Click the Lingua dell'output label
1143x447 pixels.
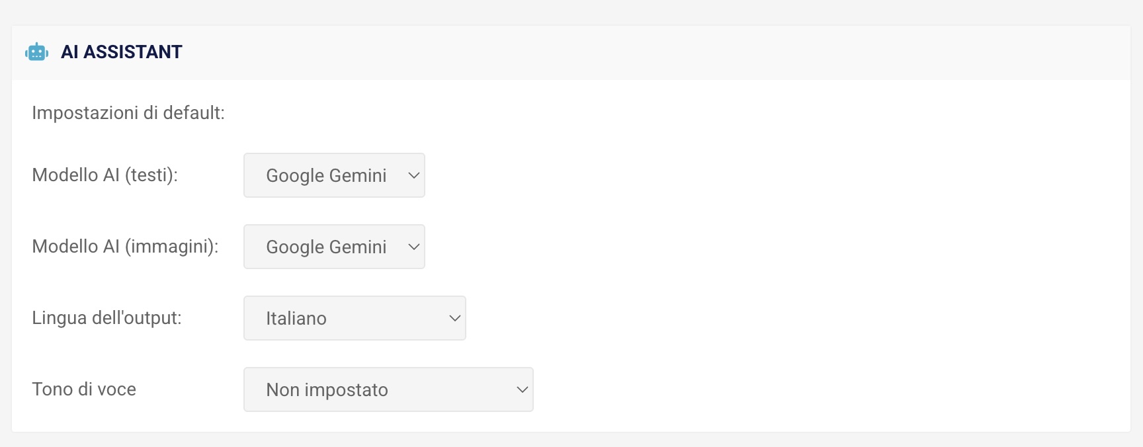coord(106,318)
